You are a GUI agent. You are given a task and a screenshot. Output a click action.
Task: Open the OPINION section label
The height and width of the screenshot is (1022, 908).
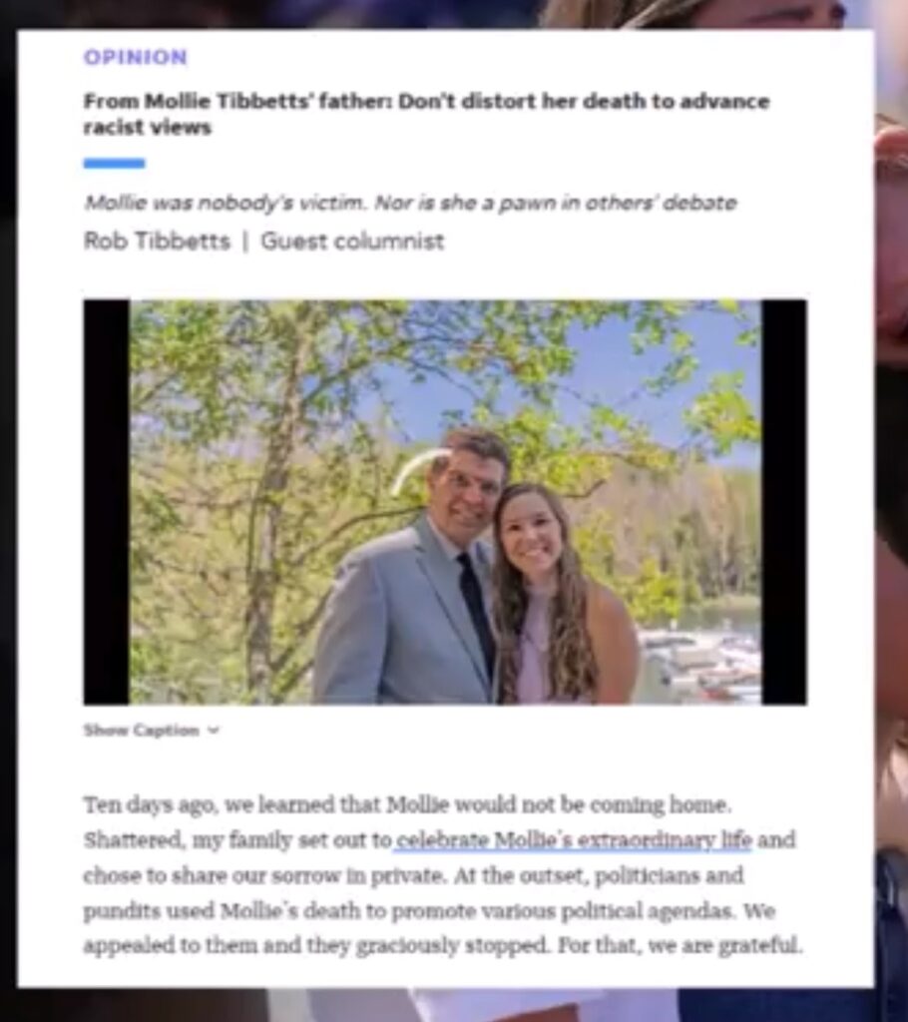point(136,57)
